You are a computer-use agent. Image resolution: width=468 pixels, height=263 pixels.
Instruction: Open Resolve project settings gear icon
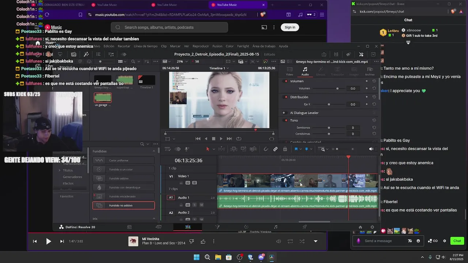[372, 227]
